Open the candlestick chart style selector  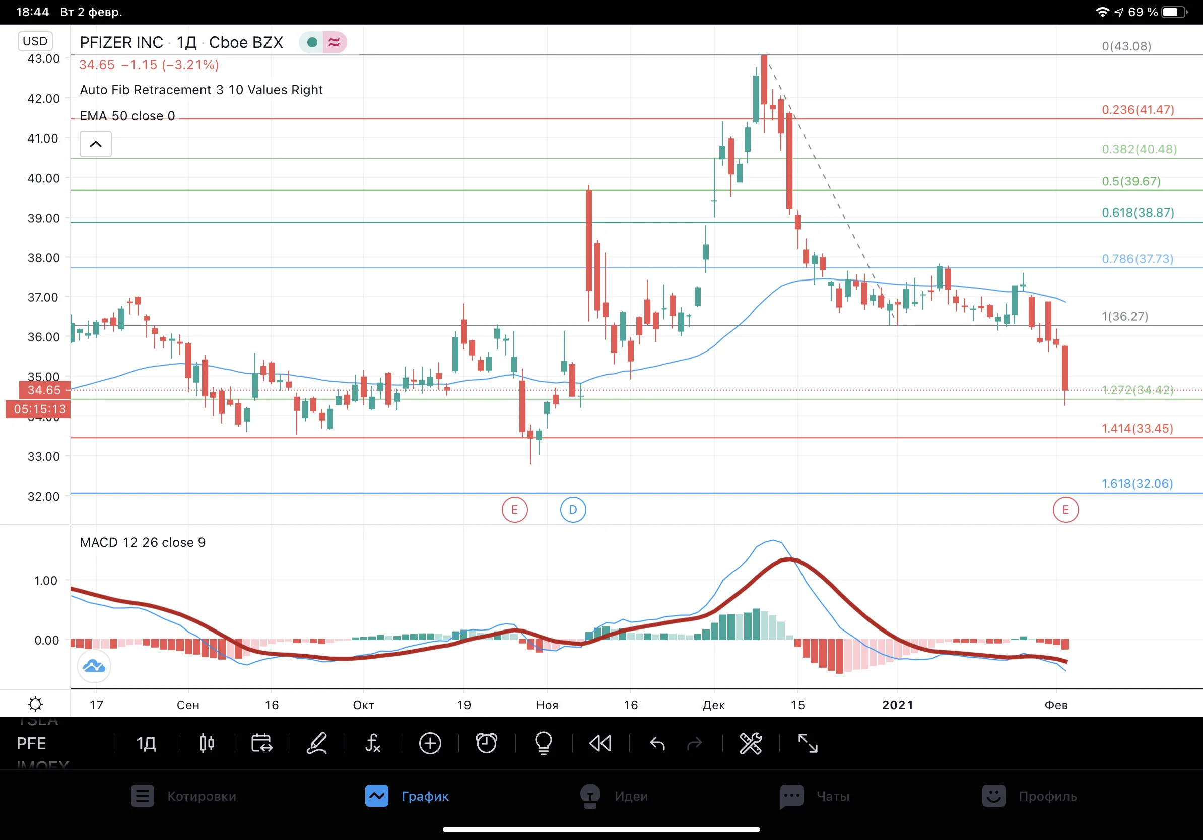click(x=207, y=743)
